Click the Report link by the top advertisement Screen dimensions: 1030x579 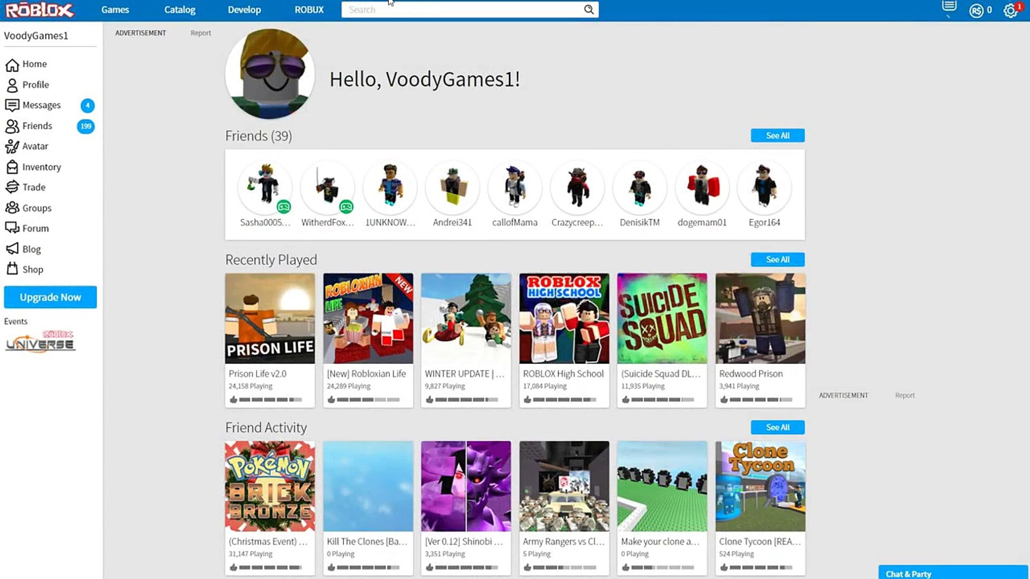pyautogui.click(x=201, y=33)
